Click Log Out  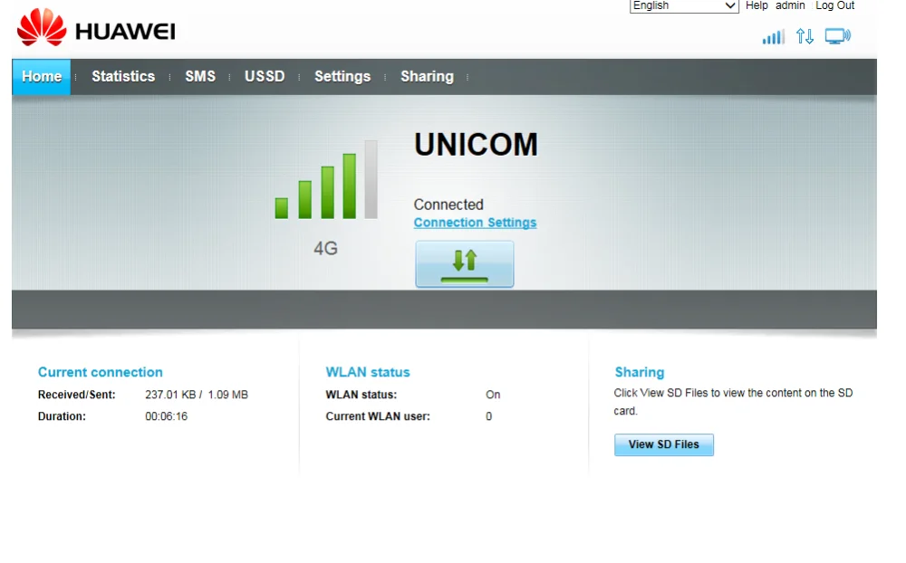tap(835, 5)
